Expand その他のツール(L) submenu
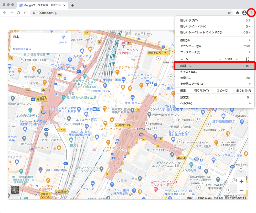Viewport: 256px width, 213px height. [215, 84]
